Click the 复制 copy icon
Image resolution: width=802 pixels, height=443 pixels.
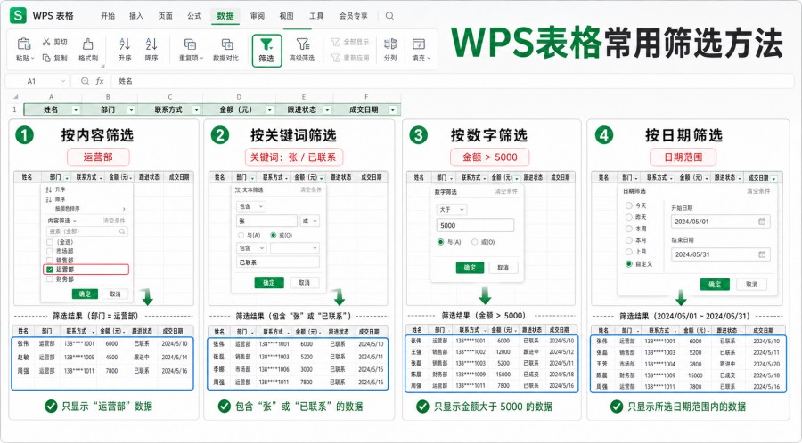click(46, 58)
